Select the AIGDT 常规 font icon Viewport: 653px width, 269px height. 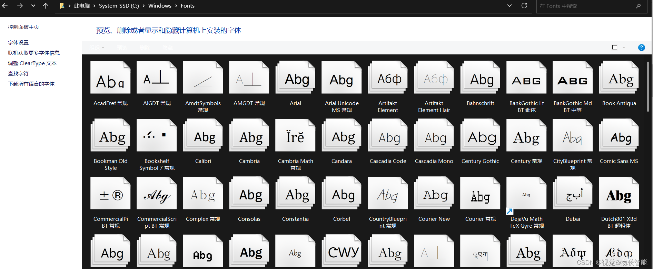pyautogui.click(x=157, y=77)
